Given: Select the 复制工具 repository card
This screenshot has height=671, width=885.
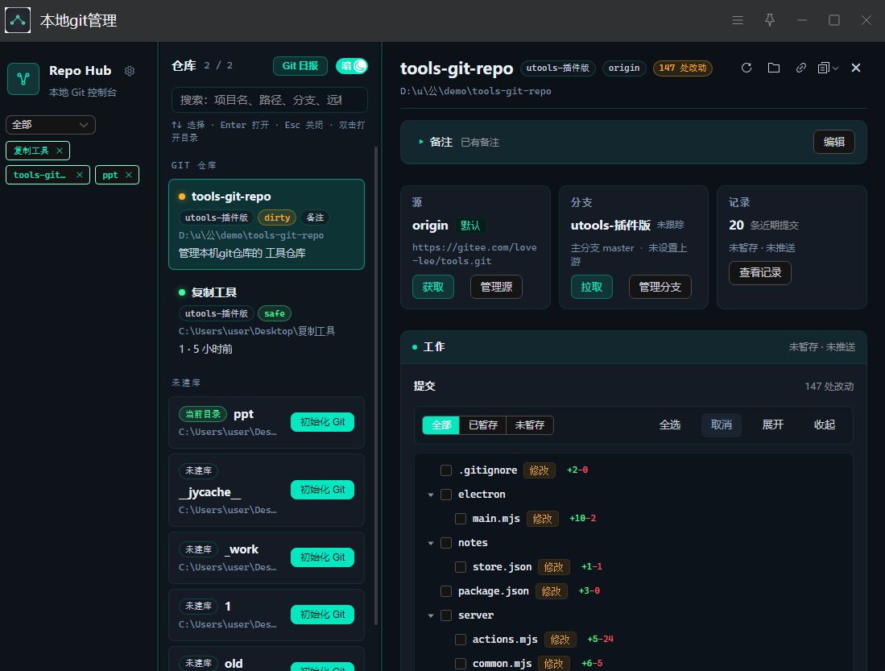Looking at the screenshot, I should tap(267, 321).
